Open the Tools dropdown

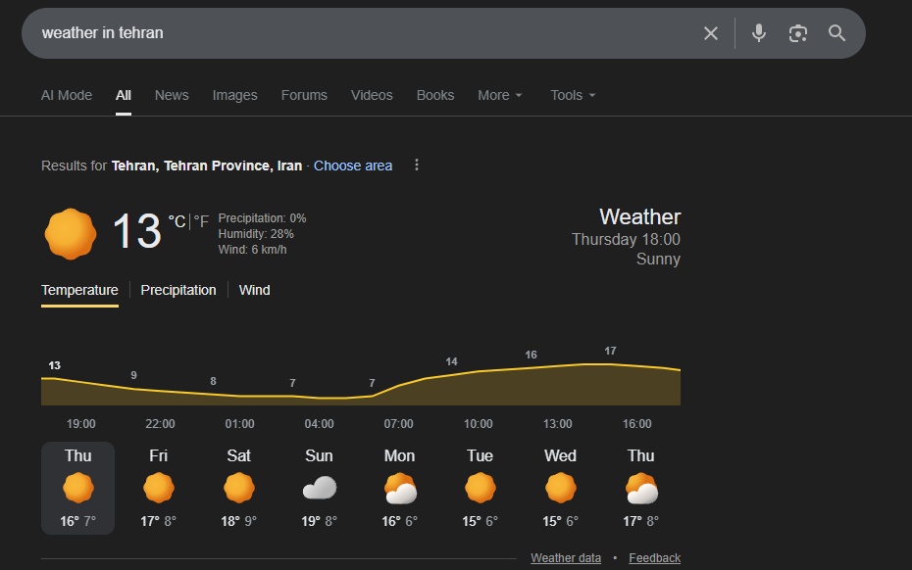coord(573,95)
